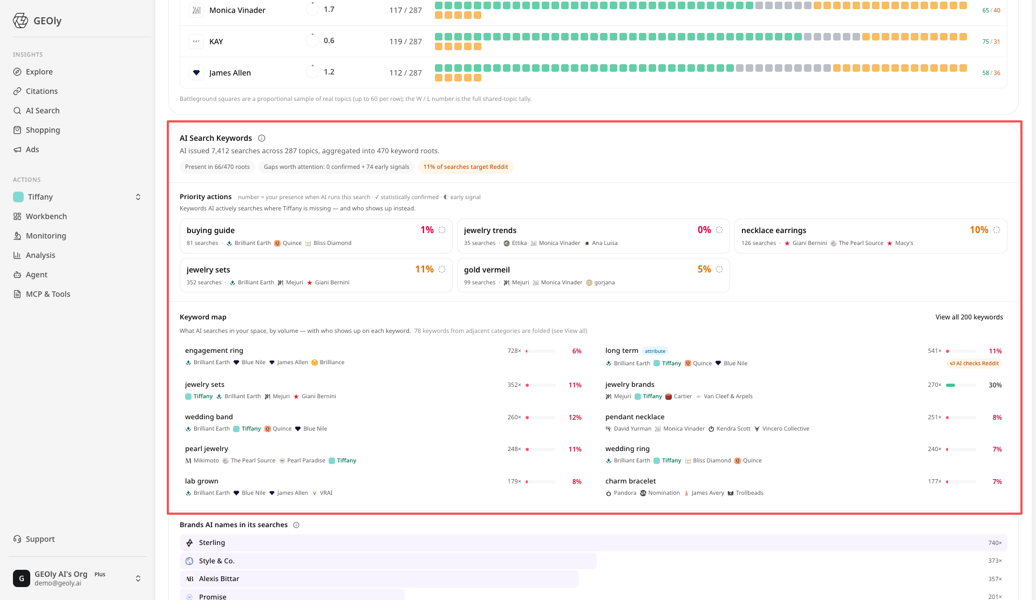Click the Support headset icon
This screenshot has width=1036, height=600.
(x=17, y=539)
